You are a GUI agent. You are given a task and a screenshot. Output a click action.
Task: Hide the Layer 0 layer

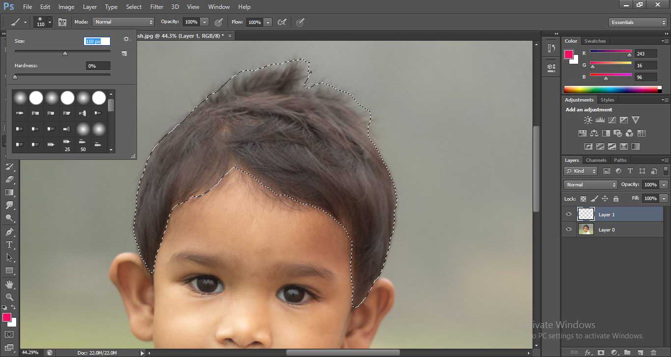[569, 229]
